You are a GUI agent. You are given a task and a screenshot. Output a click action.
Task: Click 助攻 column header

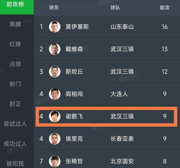coord(165,8)
